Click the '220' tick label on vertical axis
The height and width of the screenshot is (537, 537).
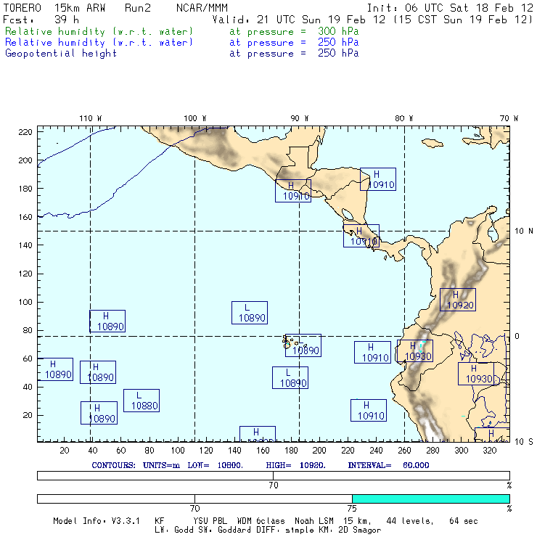25,132
